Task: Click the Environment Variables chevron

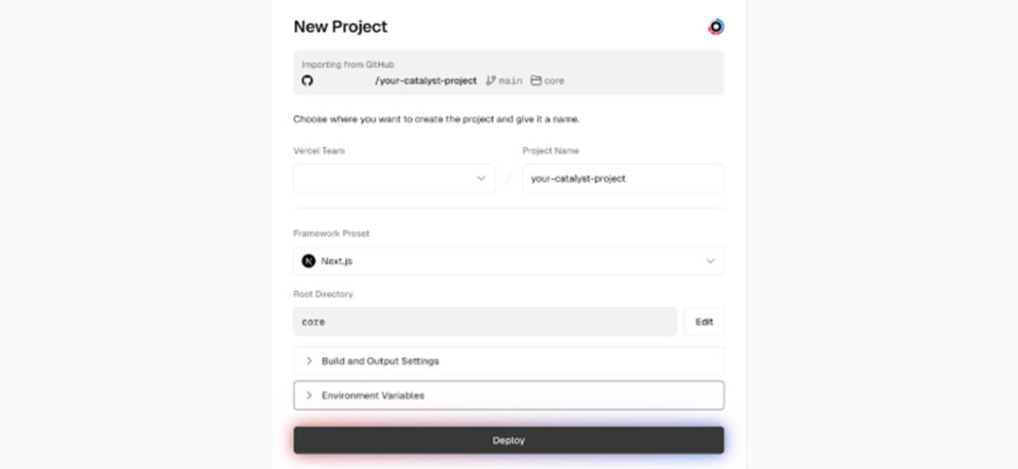Action: tap(309, 395)
